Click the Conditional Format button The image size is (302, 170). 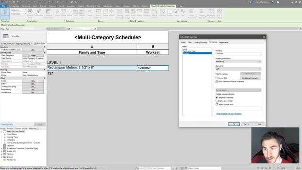[x=251, y=78]
